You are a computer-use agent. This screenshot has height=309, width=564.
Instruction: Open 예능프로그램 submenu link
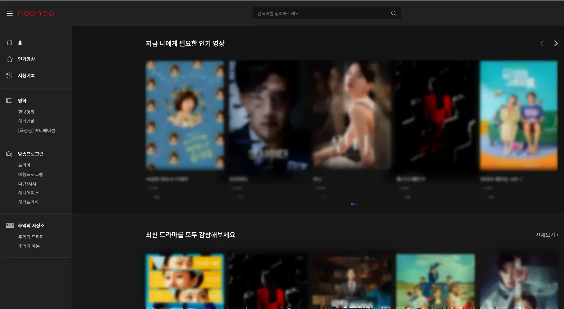pos(31,174)
